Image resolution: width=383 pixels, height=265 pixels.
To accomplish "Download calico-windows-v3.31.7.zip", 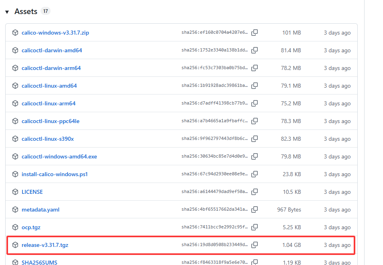I will coord(55,33).
